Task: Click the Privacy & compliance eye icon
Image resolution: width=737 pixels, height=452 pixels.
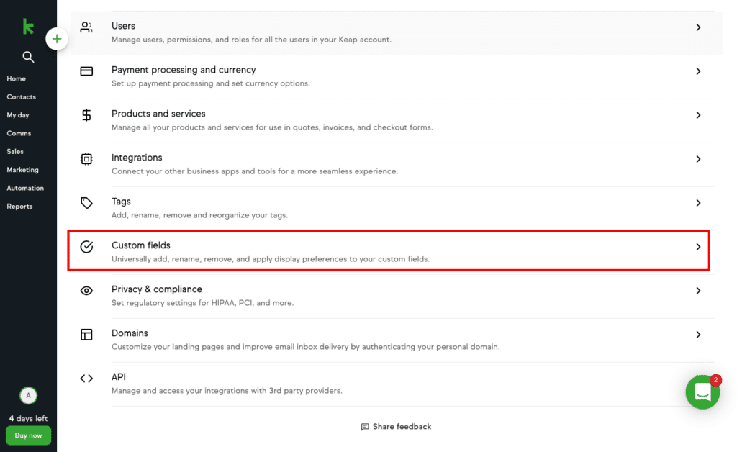Action: pyautogui.click(x=86, y=291)
